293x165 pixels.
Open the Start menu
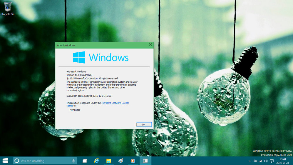[5, 161]
